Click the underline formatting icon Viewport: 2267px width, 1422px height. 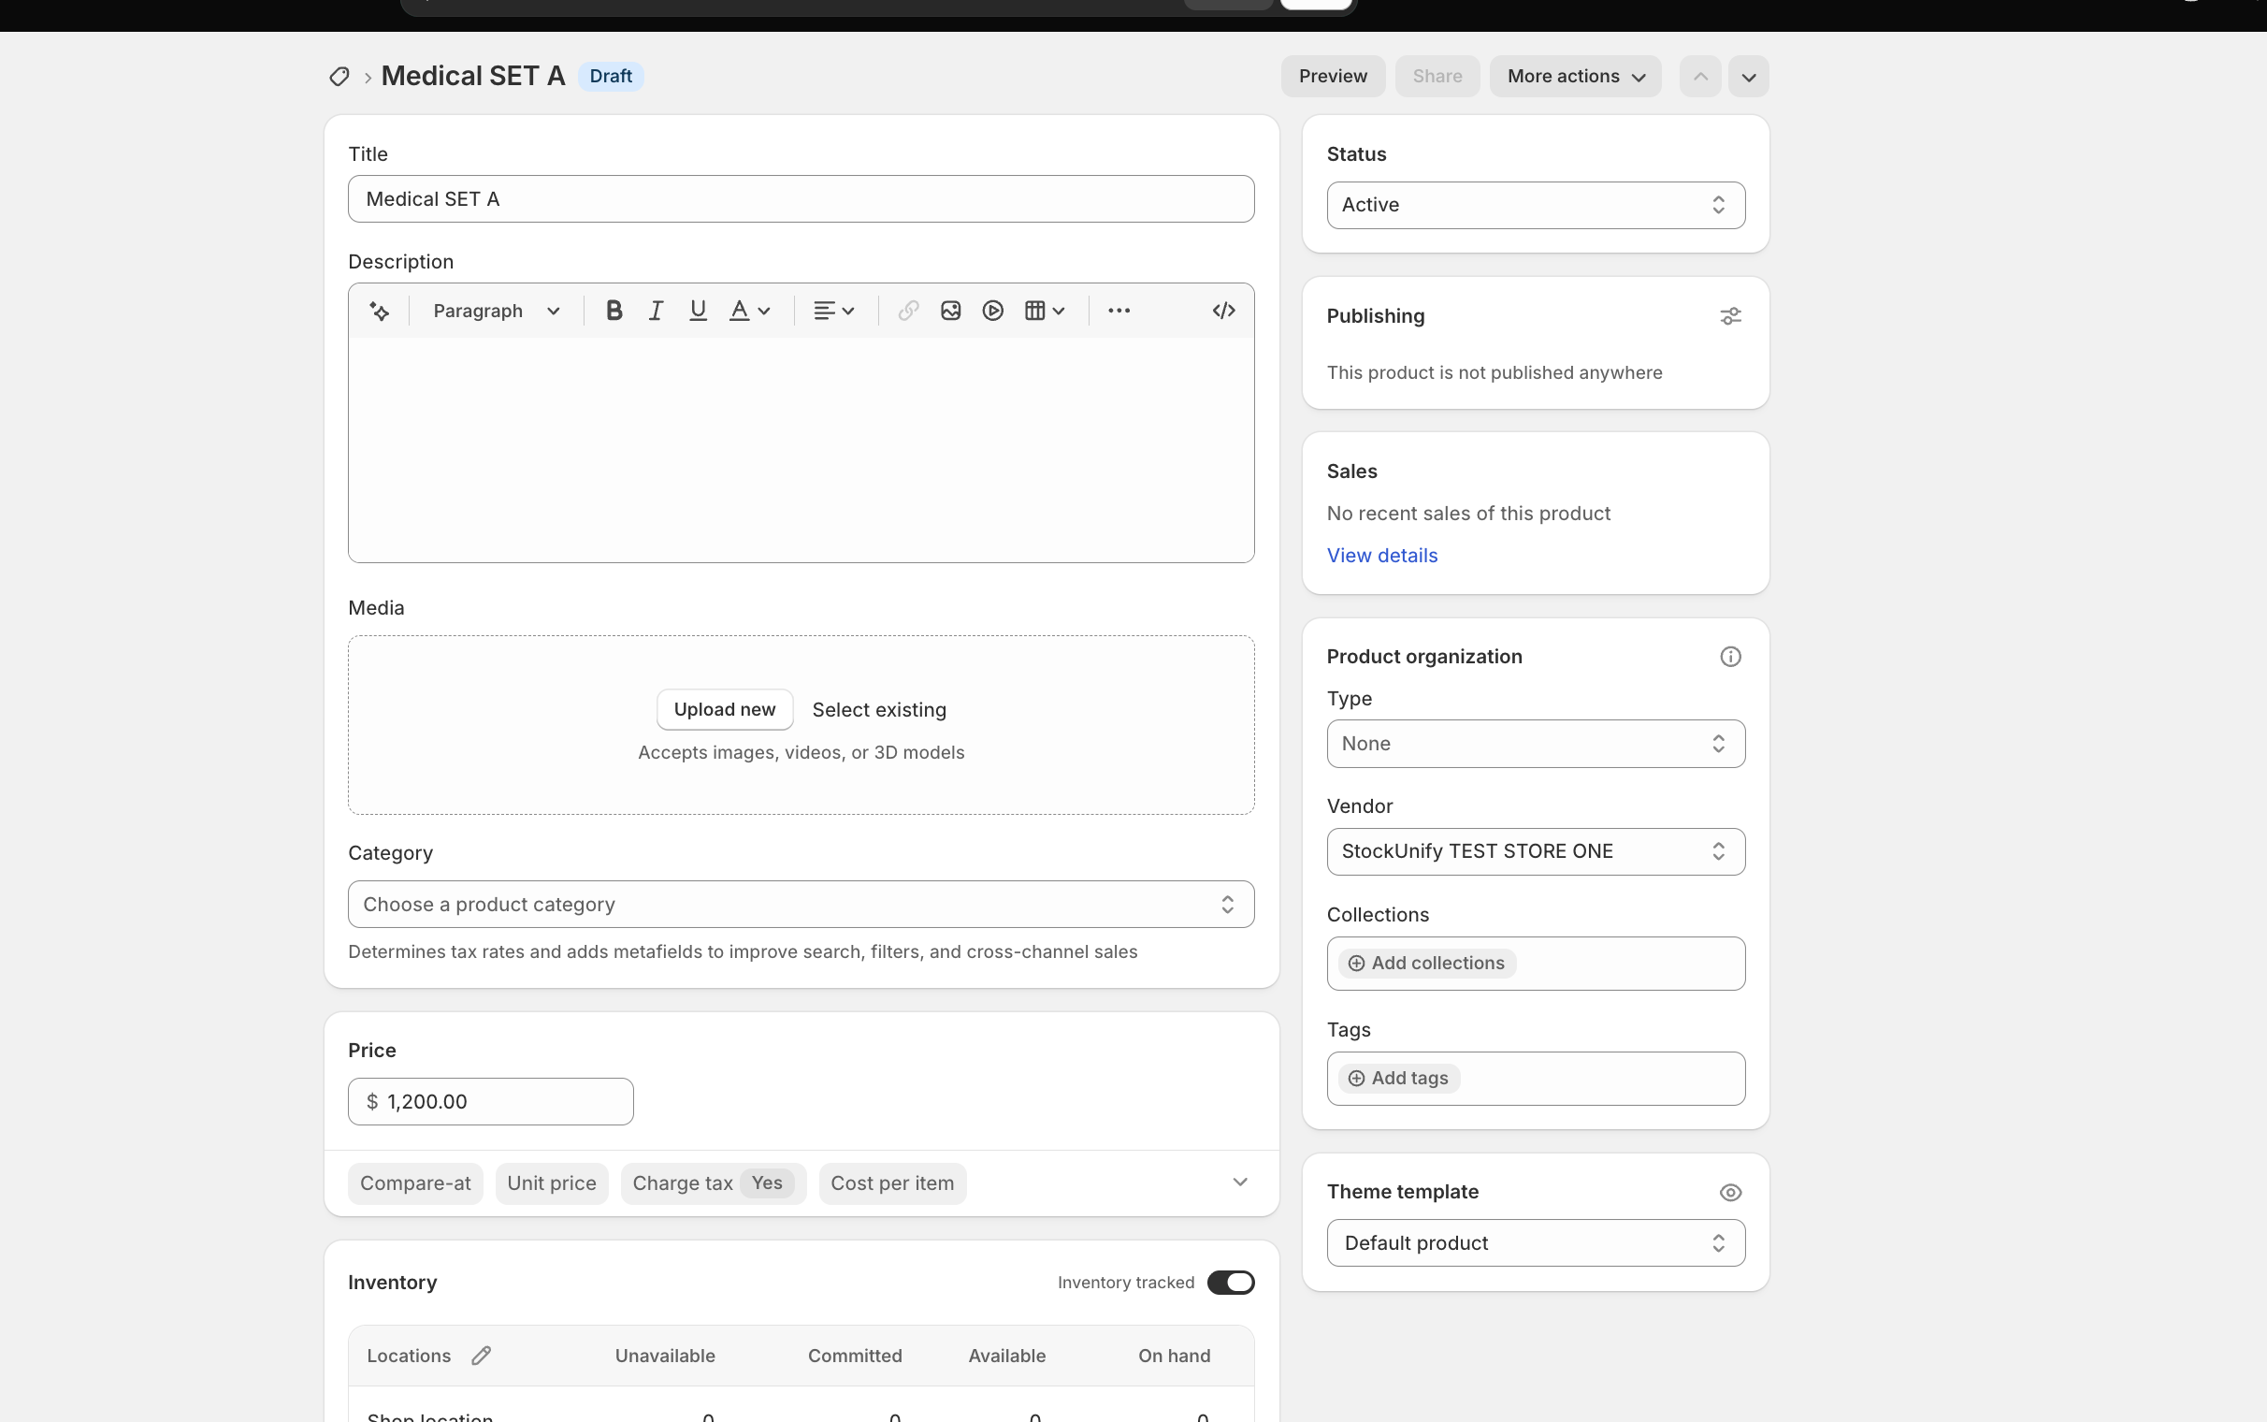click(x=698, y=311)
